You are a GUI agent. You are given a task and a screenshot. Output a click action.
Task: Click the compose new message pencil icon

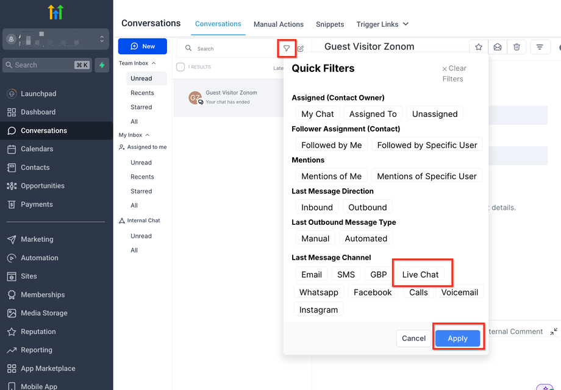(x=301, y=49)
